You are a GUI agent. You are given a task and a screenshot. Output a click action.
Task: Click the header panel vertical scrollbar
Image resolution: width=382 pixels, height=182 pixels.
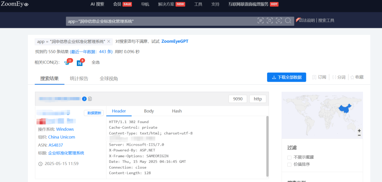267,146
